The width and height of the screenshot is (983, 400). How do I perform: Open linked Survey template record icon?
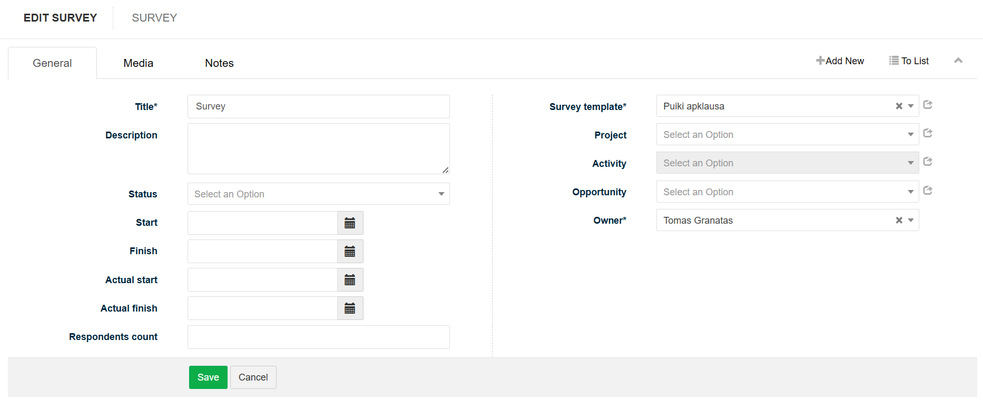[928, 105]
